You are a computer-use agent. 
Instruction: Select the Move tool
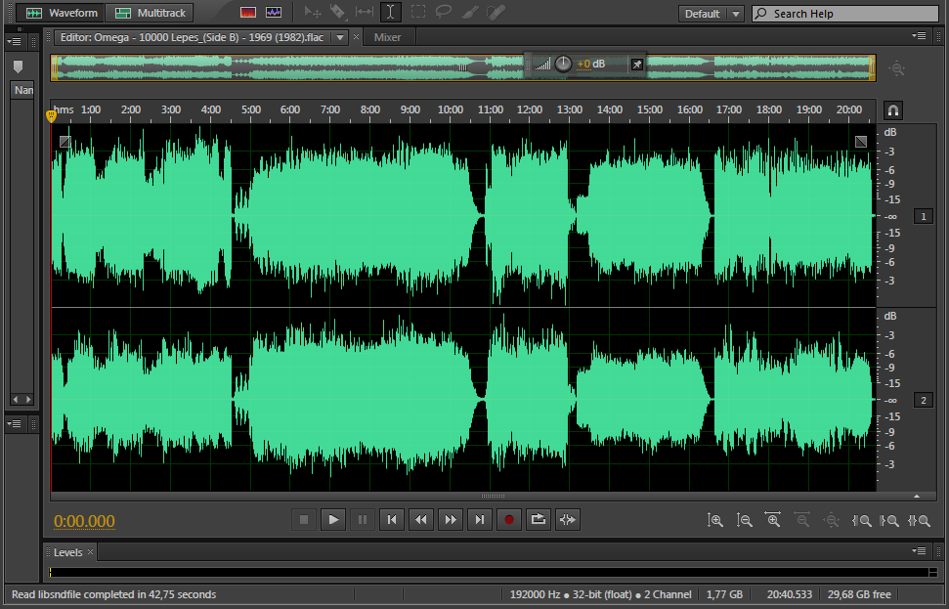tap(313, 12)
